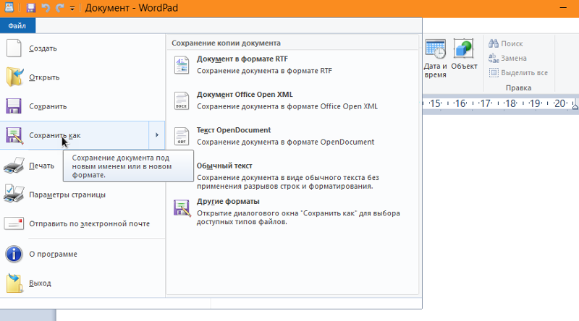Click the 'Сохранение документа в формате OpenDocument' description

tap(285, 142)
